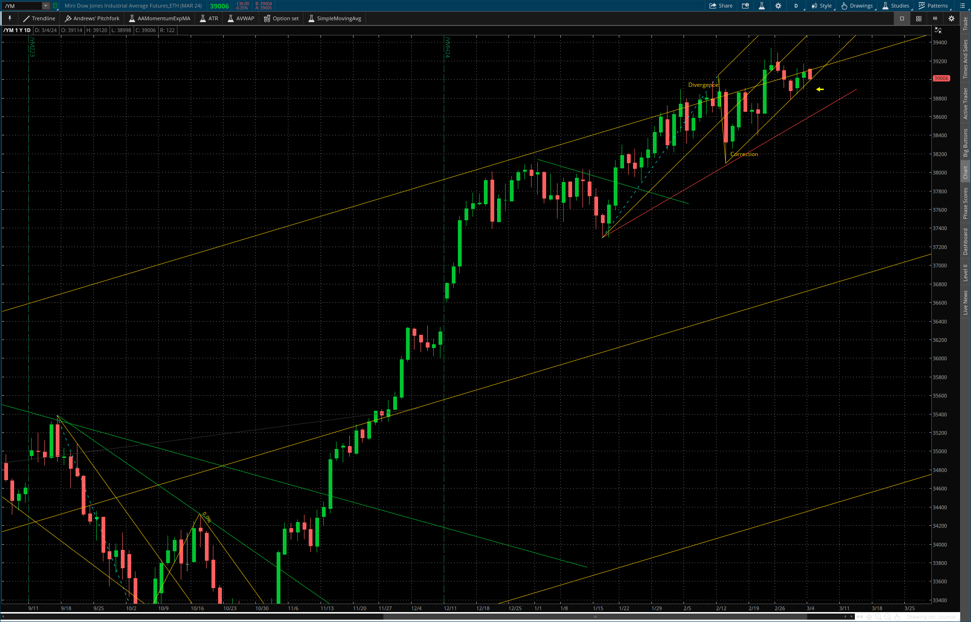Toggle the All charts button
The width and height of the screenshot is (971, 622).
(x=935, y=18)
